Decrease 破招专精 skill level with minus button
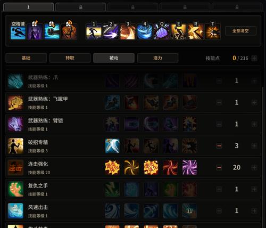Viewport: 266px width, 228px height. click(x=219, y=146)
